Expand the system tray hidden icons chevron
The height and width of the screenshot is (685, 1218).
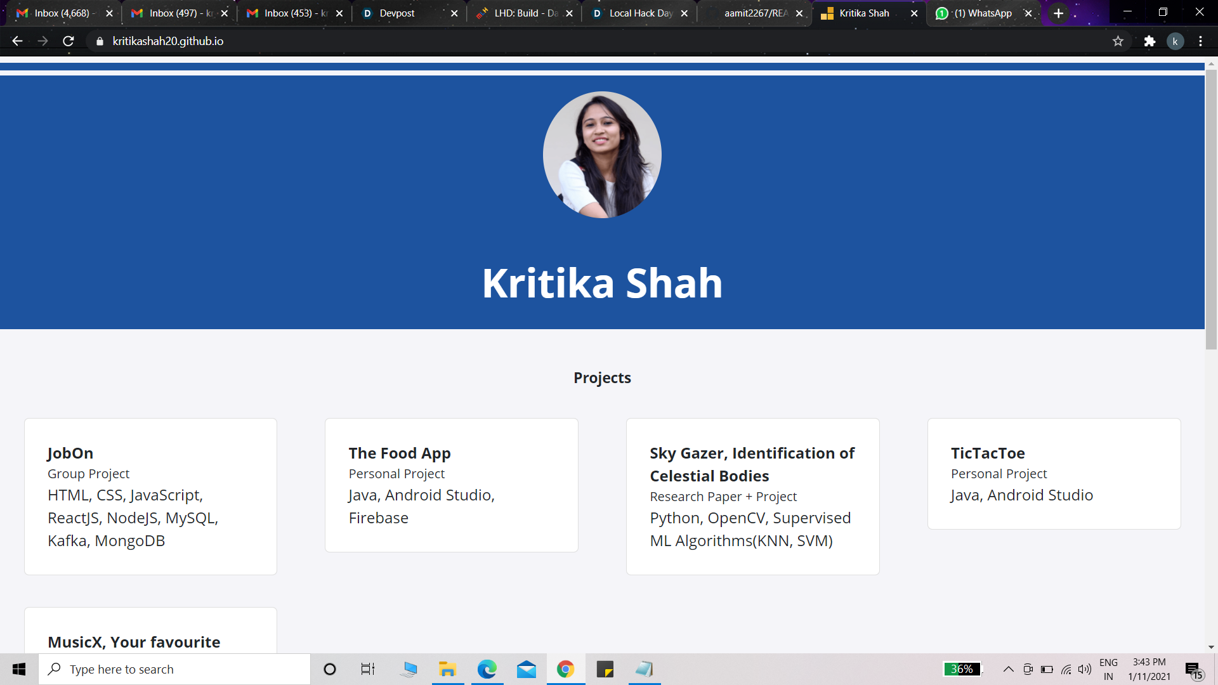[x=1008, y=669]
